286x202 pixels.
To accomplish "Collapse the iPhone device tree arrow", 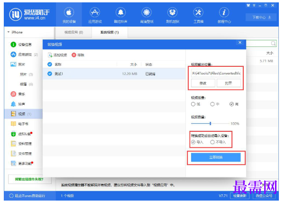I will coord(9,32).
